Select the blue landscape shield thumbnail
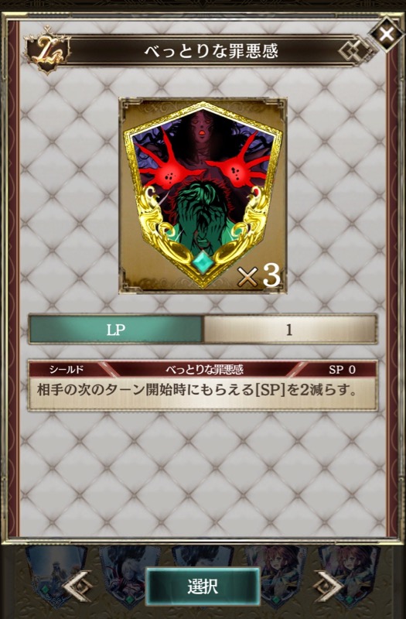This screenshot has height=619, width=406. (56, 574)
